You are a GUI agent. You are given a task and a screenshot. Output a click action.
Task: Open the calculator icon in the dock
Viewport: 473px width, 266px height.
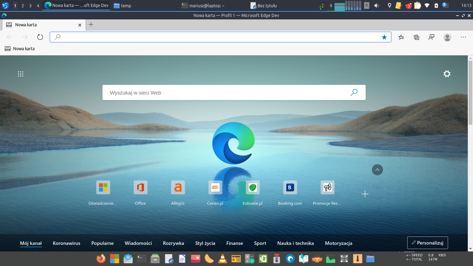tap(250, 258)
